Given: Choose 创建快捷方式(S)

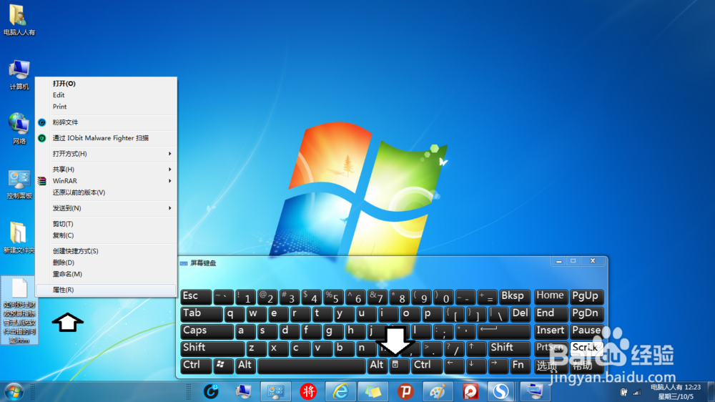Looking at the screenshot, I should click(106, 251).
